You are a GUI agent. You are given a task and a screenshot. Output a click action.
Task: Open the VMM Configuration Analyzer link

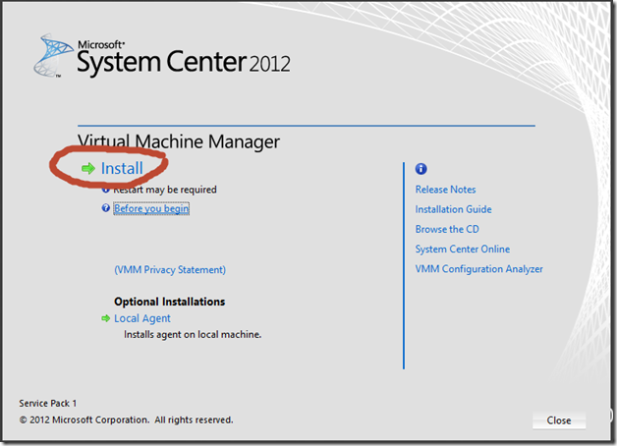(478, 269)
